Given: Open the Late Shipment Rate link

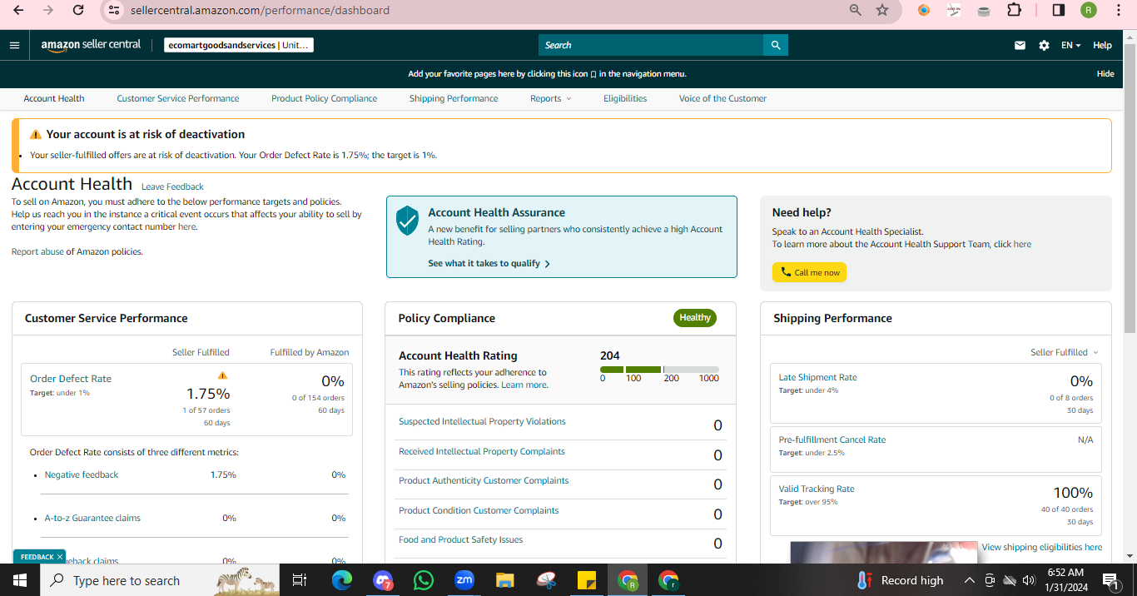Looking at the screenshot, I should pyautogui.click(x=817, y=377).
